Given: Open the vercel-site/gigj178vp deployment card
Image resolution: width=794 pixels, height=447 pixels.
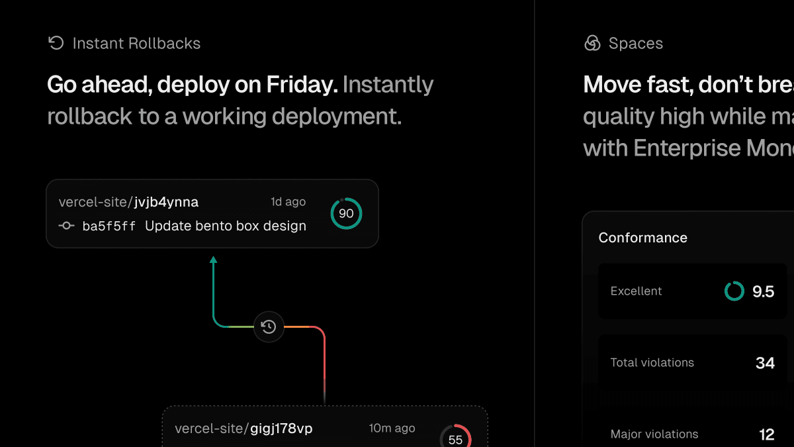Looking at the screenshot, I should point(325,426).
